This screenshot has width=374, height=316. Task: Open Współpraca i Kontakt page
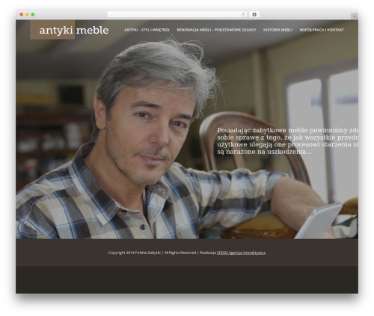(x=322, y=30)
